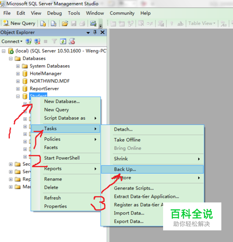This screenshot has height=242, width=233.
Task: Expand the ReportServer database
Action: (x=18, y=89)
